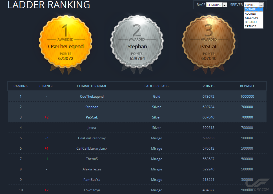Click points value 673072 in the table

(x=208, y=97)
